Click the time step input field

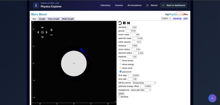click(133, 76)
